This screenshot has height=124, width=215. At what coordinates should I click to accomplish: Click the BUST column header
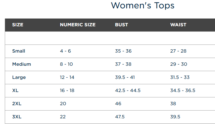point(121,25)
